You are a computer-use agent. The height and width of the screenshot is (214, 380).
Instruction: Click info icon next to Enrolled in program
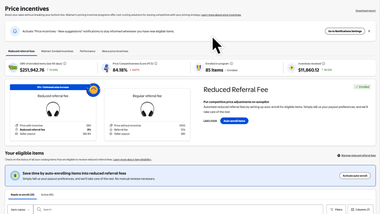click(232, 64)
